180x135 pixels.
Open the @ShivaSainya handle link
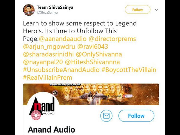[x=47, y=13]
